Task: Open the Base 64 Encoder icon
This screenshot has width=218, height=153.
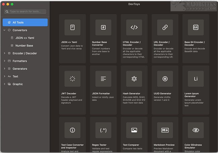Action: (x=196, y=27)
